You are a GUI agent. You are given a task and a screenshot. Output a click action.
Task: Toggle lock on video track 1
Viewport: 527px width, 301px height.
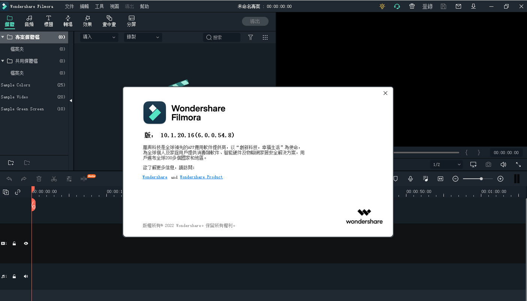pos(14,243)
